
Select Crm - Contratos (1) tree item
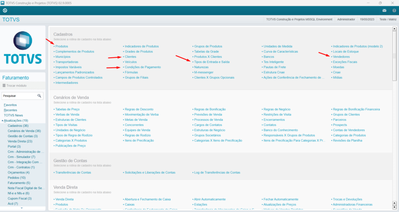pos(21,167)
